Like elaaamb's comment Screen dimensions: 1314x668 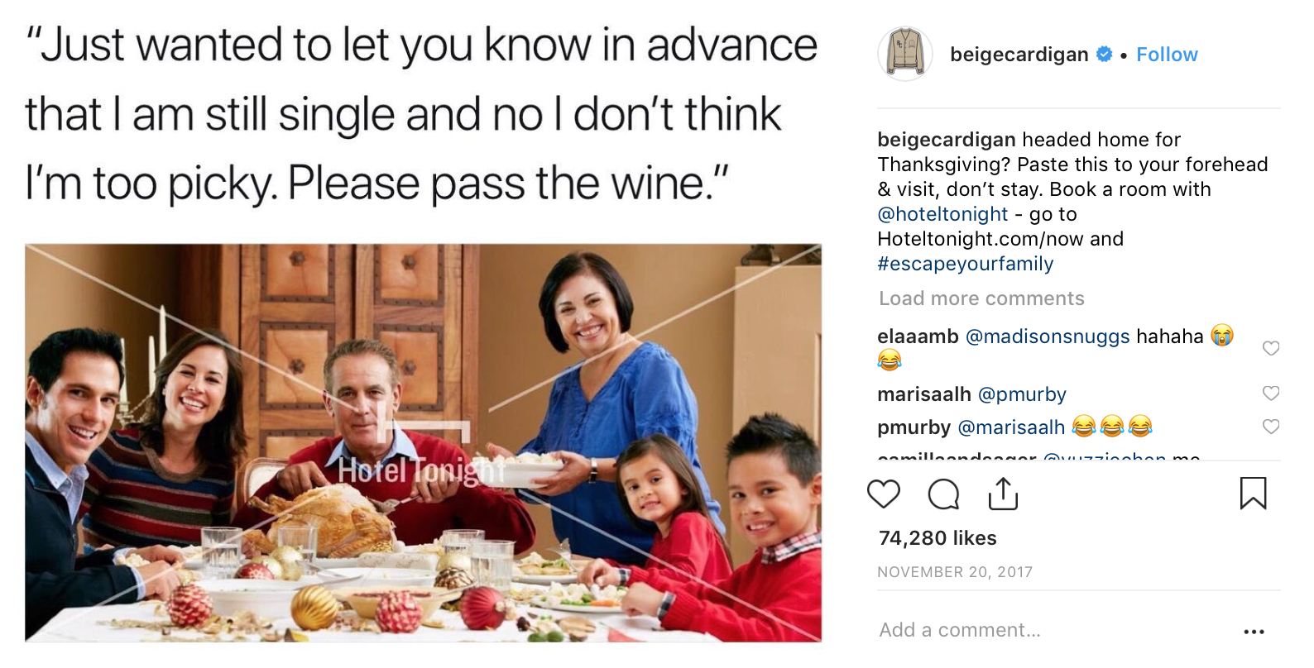coord(1271,348)
